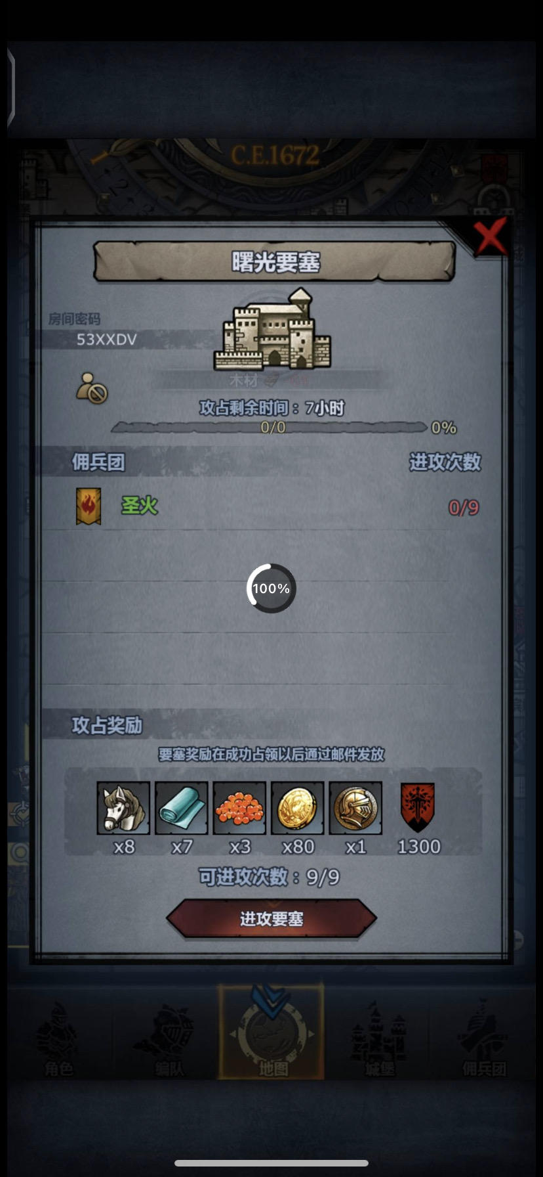The height and width of the screenshot is (1177, 543).
Task: Click the fortress castle image
Action: click(272, 328)
